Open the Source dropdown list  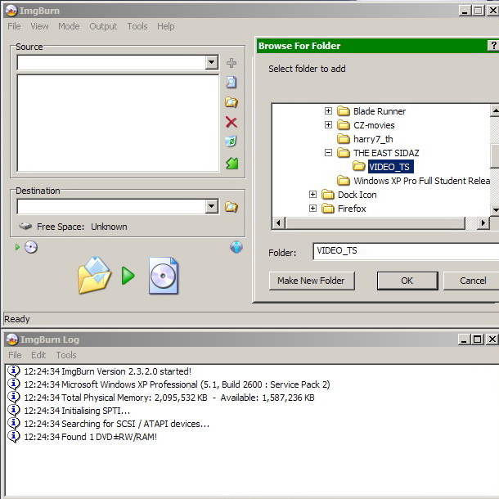211,62
